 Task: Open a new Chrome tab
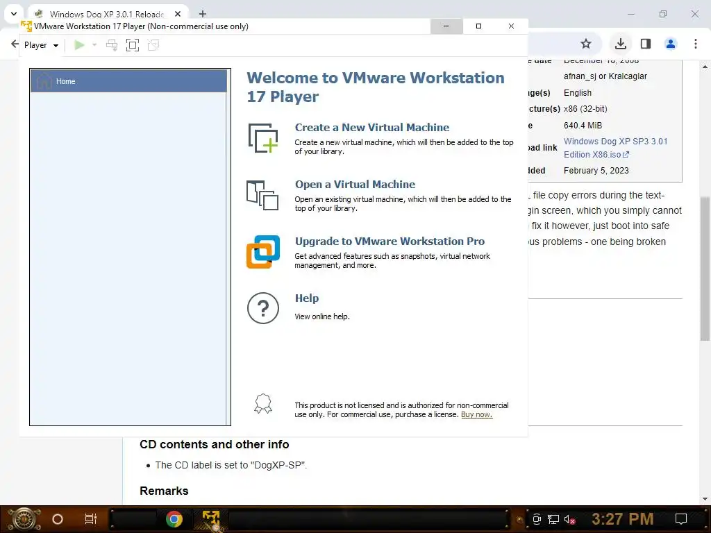(203, 14)
